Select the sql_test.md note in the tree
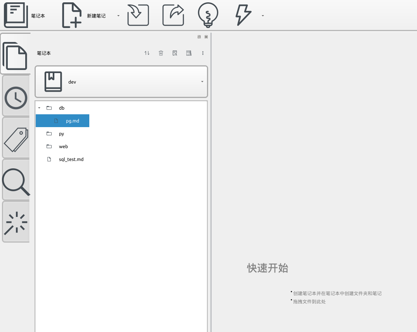The image size is (417, 332). (x=71, y=159)
